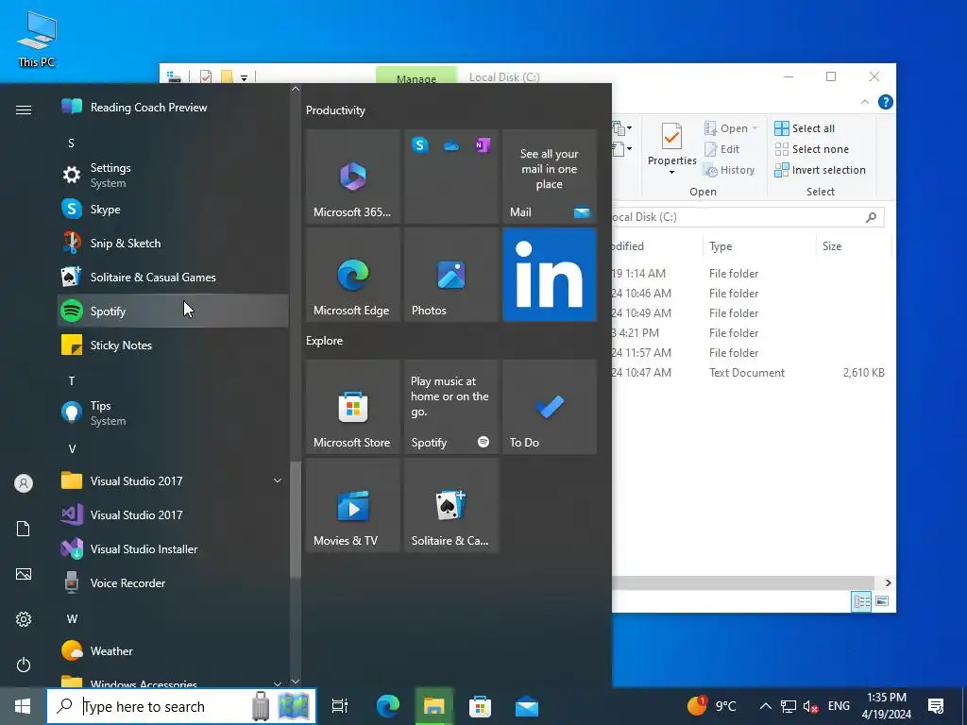
Task: Open the To Do tile
Action: [x=550, y=407]
